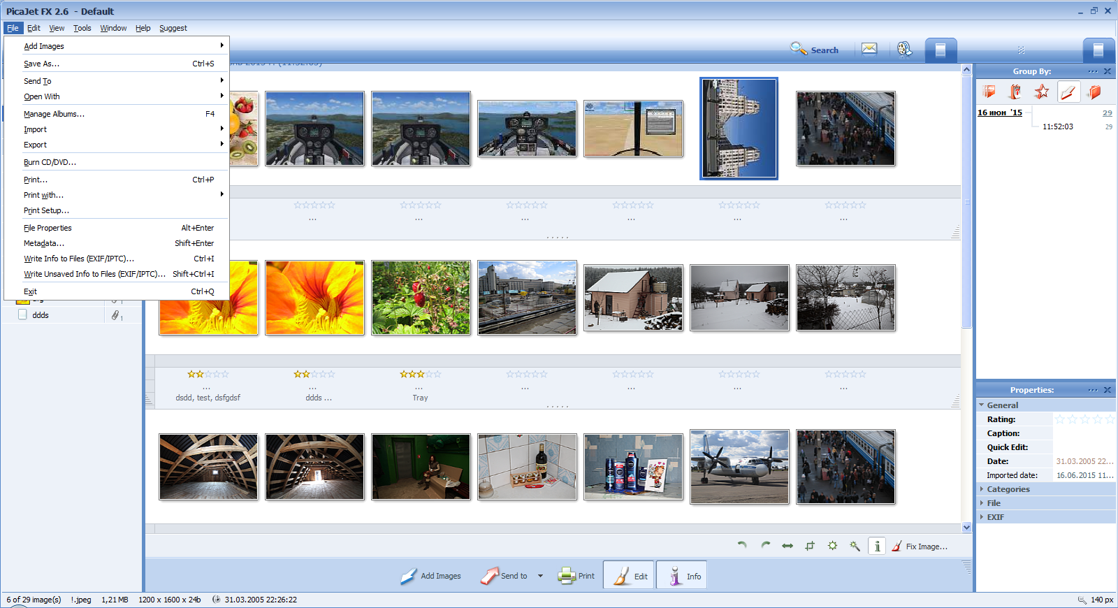Click the horizontal flip arrow icon
Viewport: 1118px width, 608px height.
(x=787, y=546)
